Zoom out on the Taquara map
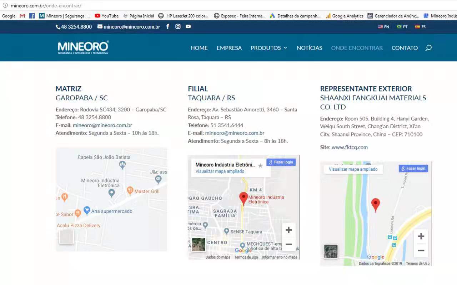The image size is (457, 285). pos(288,244)
